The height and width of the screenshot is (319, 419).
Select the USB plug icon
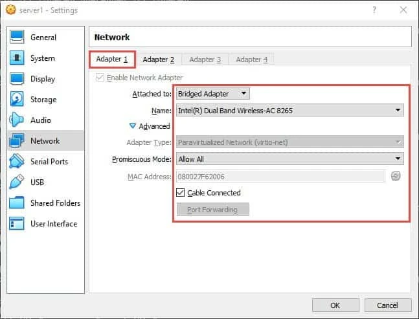[17, 182]
